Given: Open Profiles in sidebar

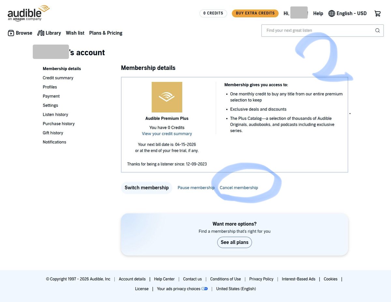Looking at the screenshot, I should 50,87.
